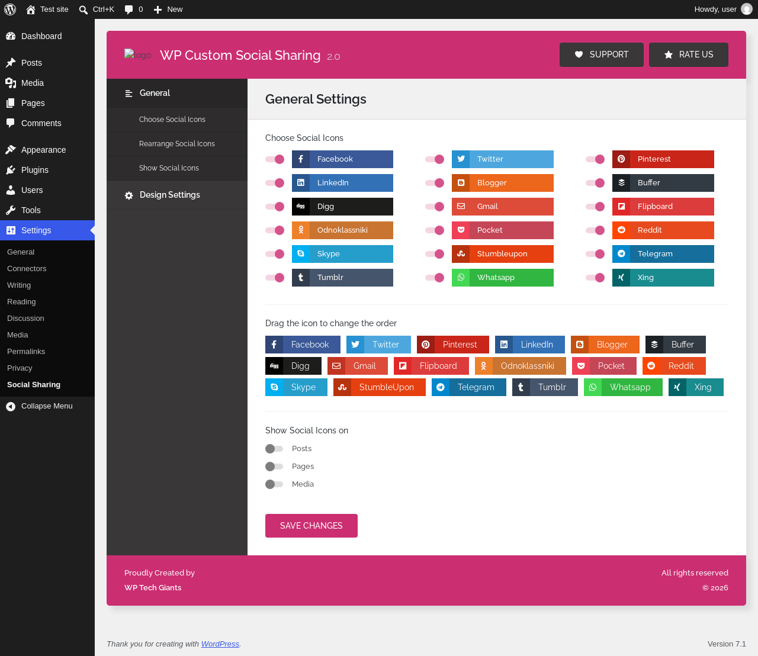
Task: Enable Show Social Icons on Pages toggle
Action: click(x=274, y=467)
